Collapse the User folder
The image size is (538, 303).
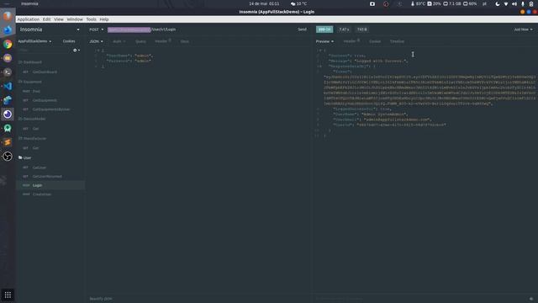pos(24,157)
